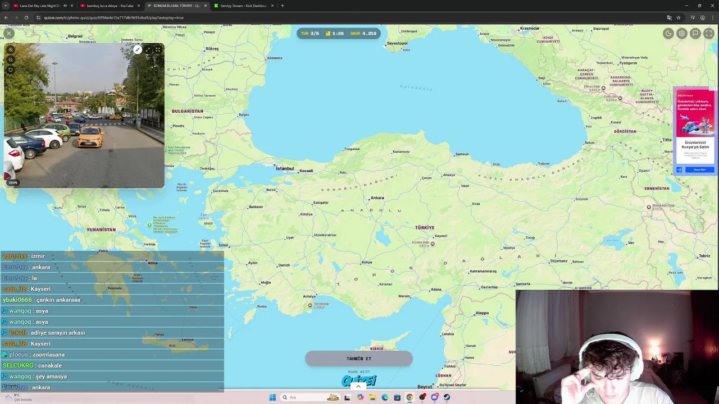Click Konya on the map
The image size is (719, 404).
(367, 262)
